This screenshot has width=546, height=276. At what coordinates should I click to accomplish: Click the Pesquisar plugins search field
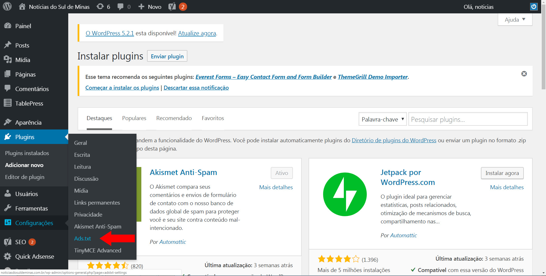pos(468,119)
